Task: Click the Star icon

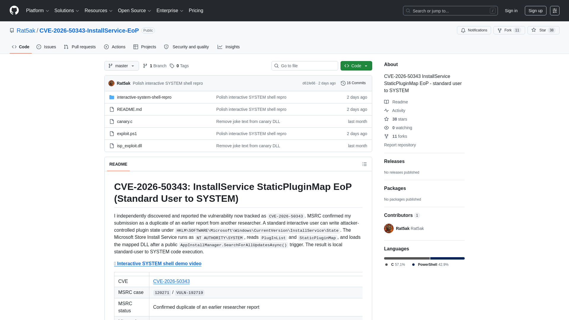Action: (534, 30)
